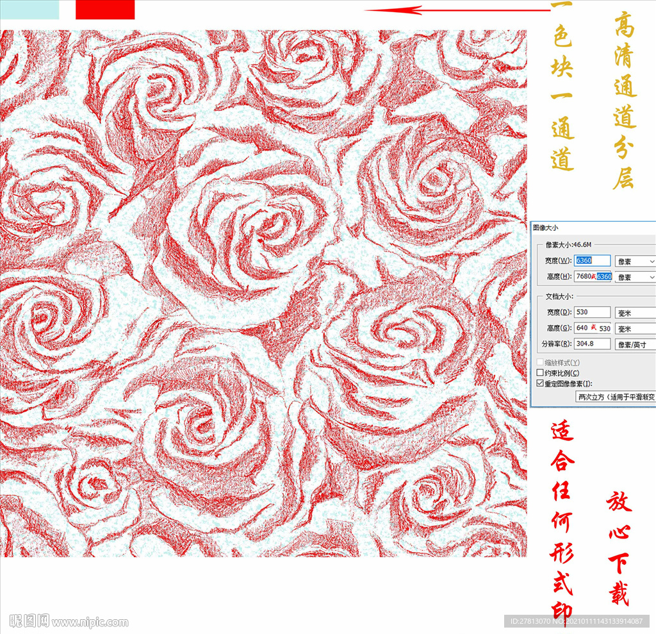Click the pixel height field showing 7680
656x634 pixels.
[x=594, y=276]
